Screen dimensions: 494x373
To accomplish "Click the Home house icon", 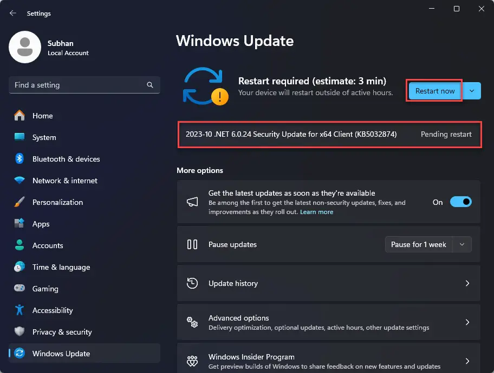I will pyautogui.click(x=19, y=116).
